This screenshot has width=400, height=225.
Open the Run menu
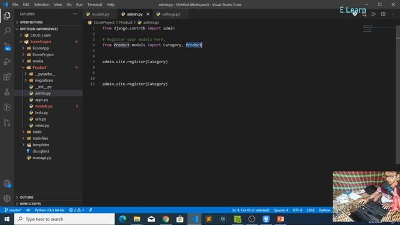pyautogui.click(x=79, y=4)
